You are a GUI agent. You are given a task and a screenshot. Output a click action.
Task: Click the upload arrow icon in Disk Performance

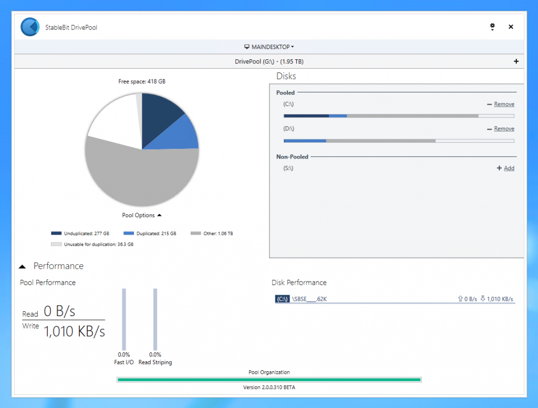click(460, 299)
